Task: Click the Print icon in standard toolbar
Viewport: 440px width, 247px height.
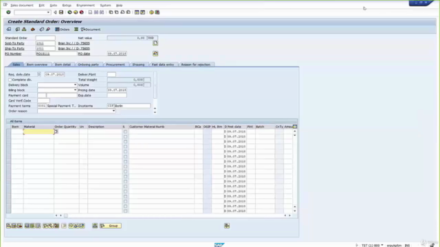Action: (x=90, y=12)
